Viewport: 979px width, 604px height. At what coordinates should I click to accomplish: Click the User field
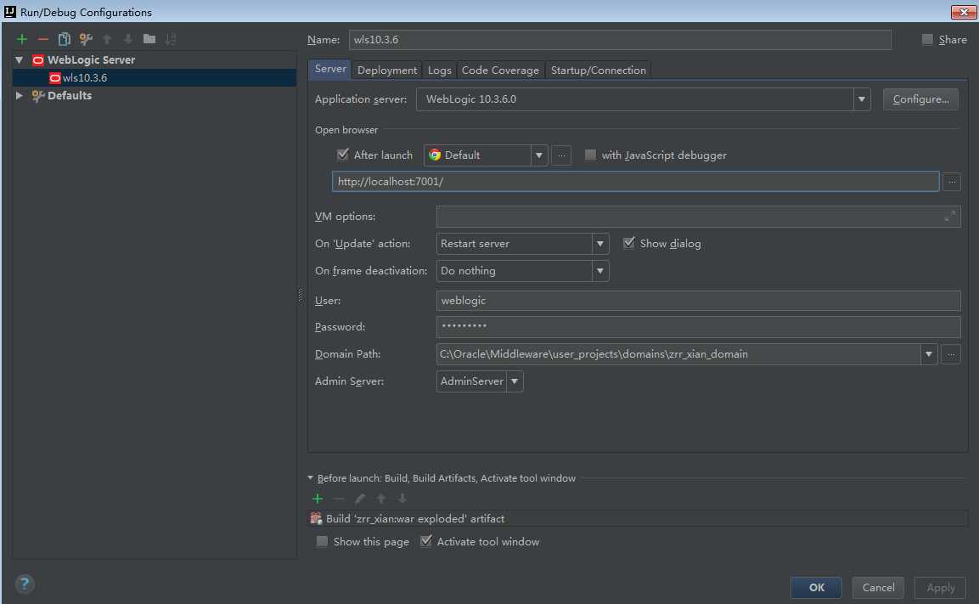click(698, 301)
